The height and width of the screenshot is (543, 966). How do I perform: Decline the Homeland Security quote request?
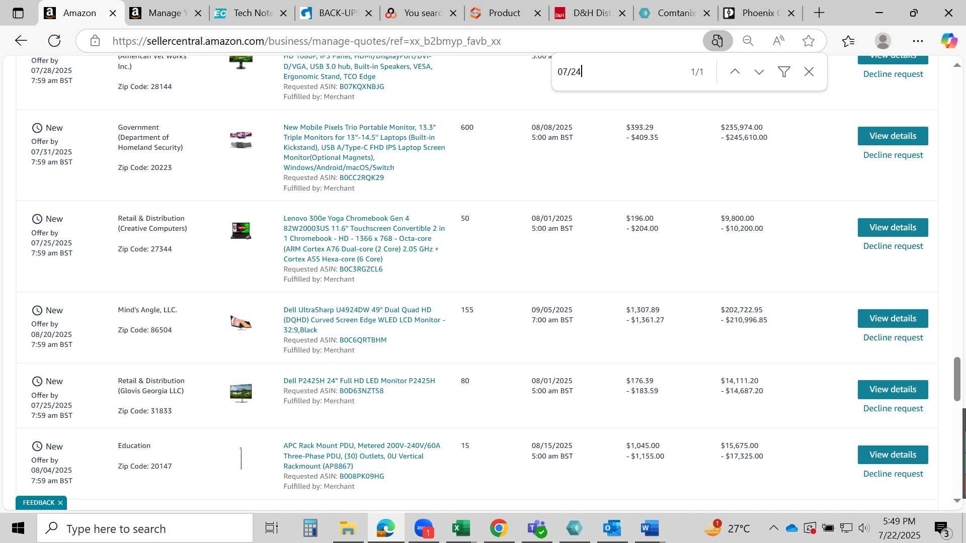893,155
